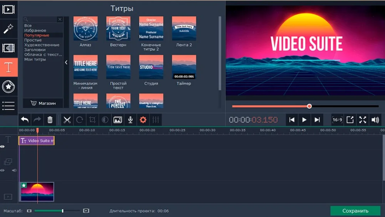The height and width of the screenshot is (217, 385).
Task: Click the scissors split tool
Action: (x=67, y=120)
